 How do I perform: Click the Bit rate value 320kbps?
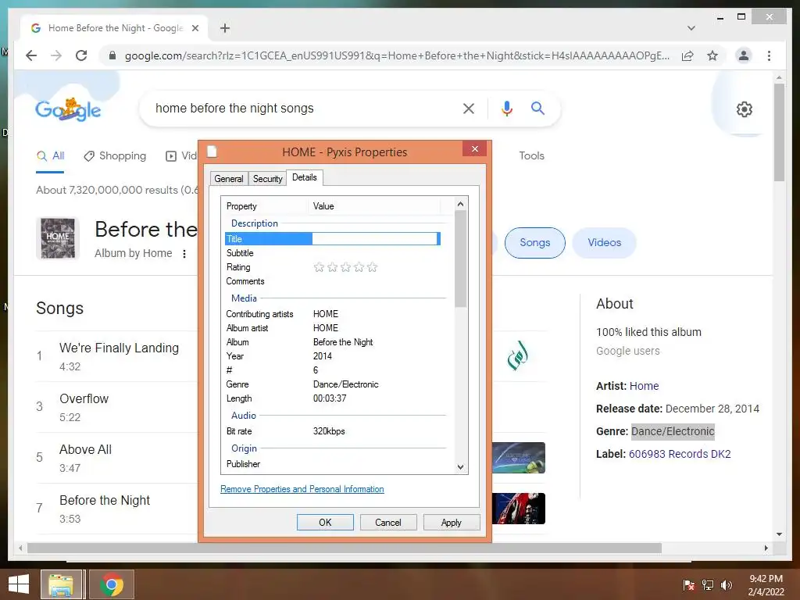[x=329, y=431]
